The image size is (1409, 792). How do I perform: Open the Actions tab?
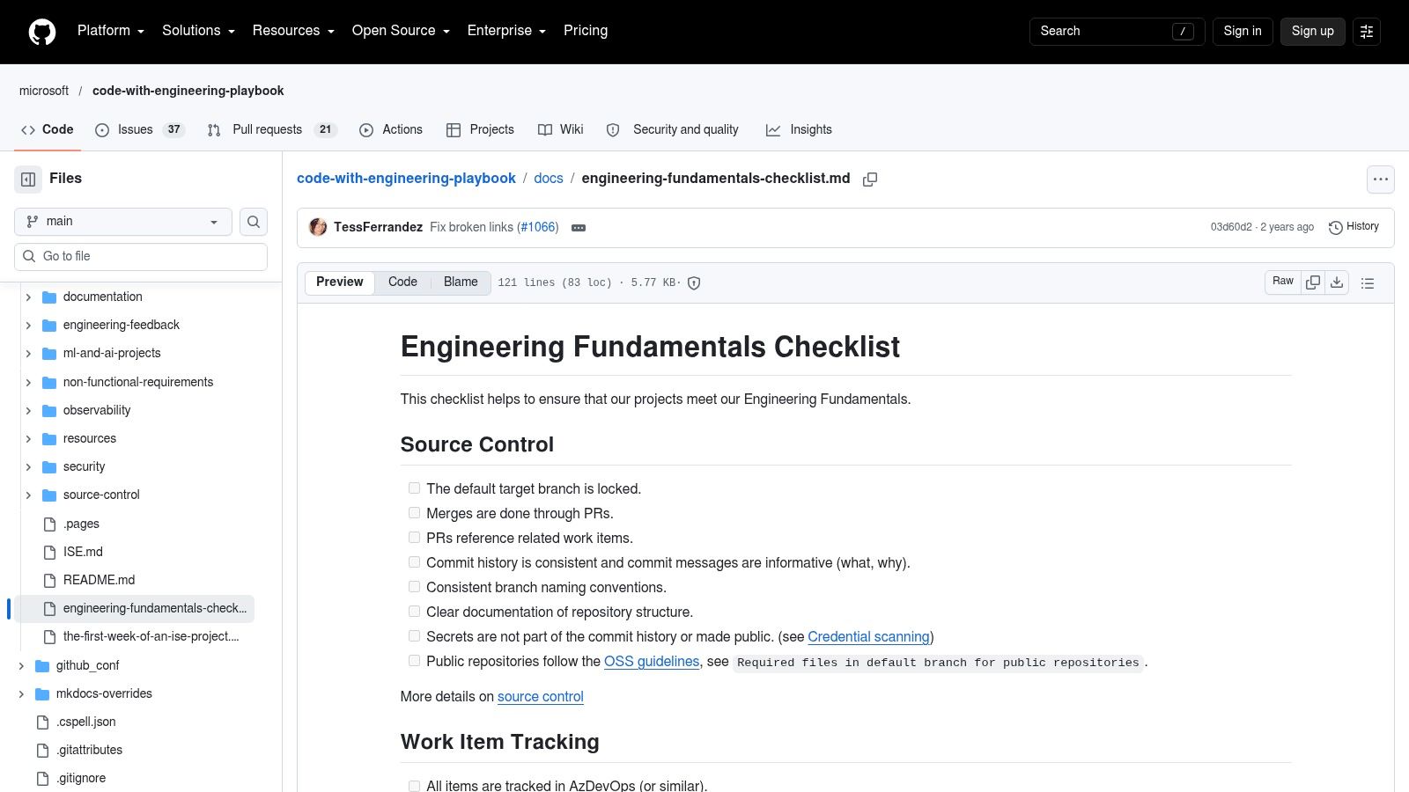click(x=391, y=129)
